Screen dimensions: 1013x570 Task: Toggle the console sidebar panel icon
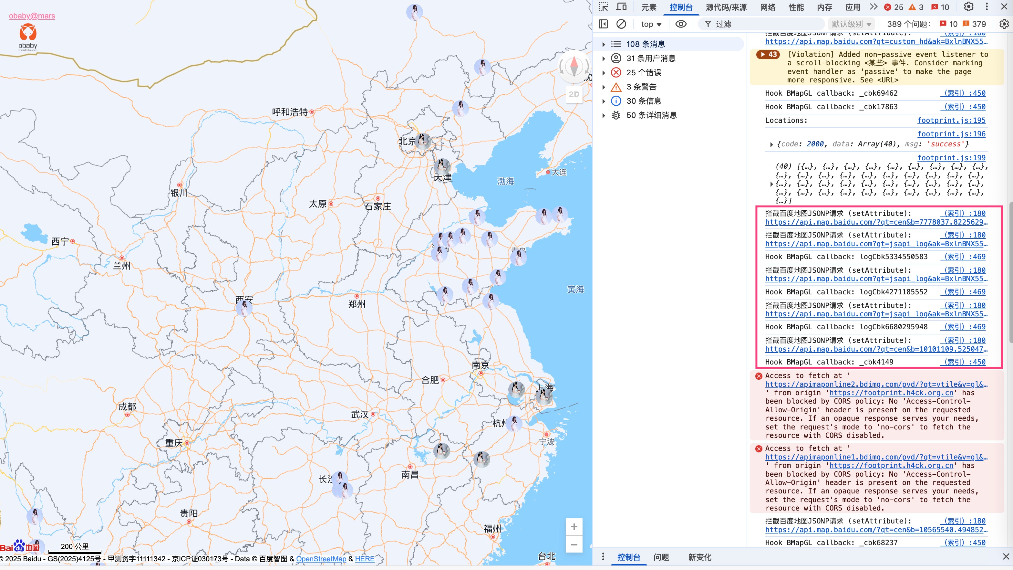point(603,24)
